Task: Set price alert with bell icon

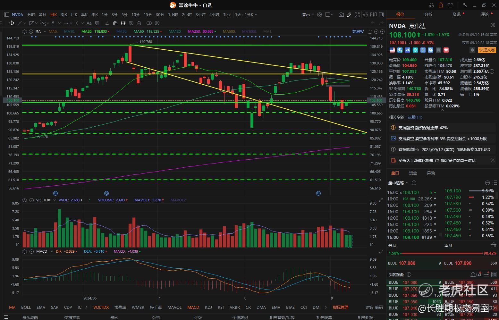Action: [472, 50]
